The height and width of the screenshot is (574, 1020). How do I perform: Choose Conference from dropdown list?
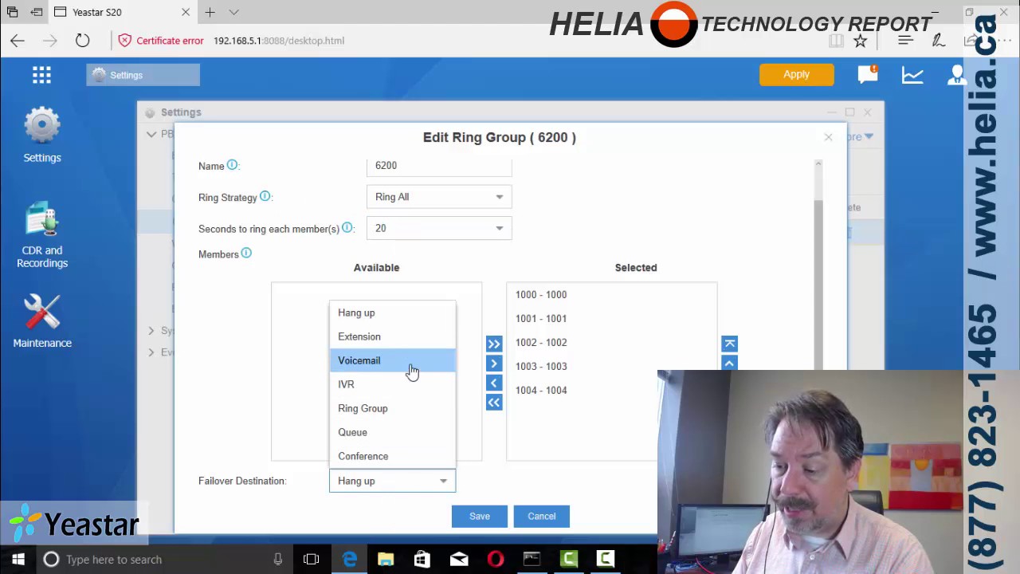(392, 456)
